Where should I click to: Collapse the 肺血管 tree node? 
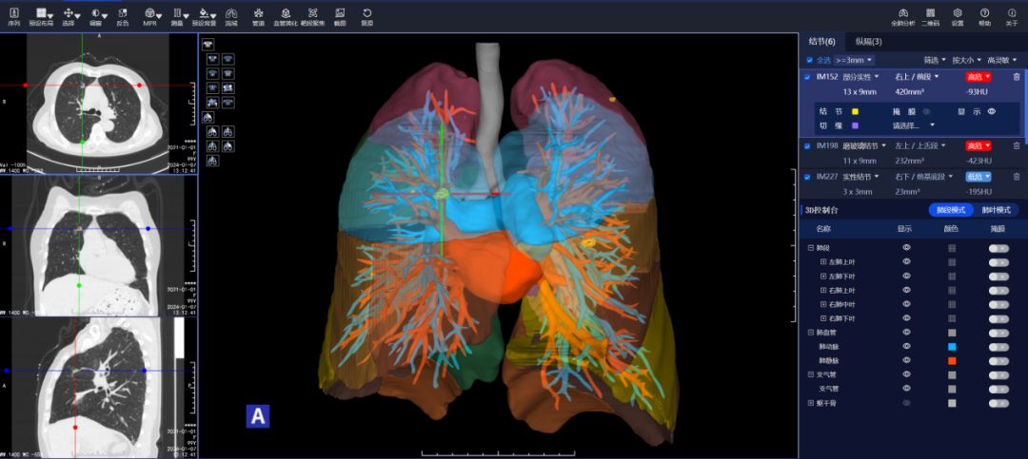pos(810,333)
